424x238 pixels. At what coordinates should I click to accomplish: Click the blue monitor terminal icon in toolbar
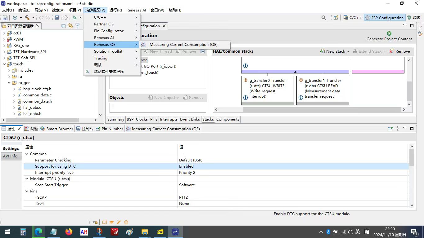click(57, 18)
